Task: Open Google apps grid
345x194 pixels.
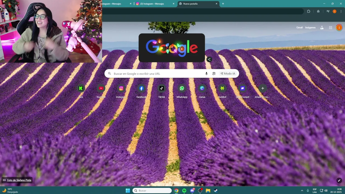Action: [330, 27]
